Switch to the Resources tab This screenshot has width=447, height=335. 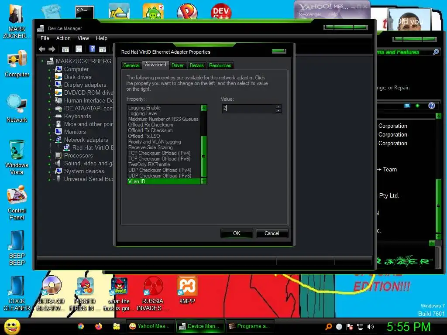pyautogui.click(x=220, y=65)
